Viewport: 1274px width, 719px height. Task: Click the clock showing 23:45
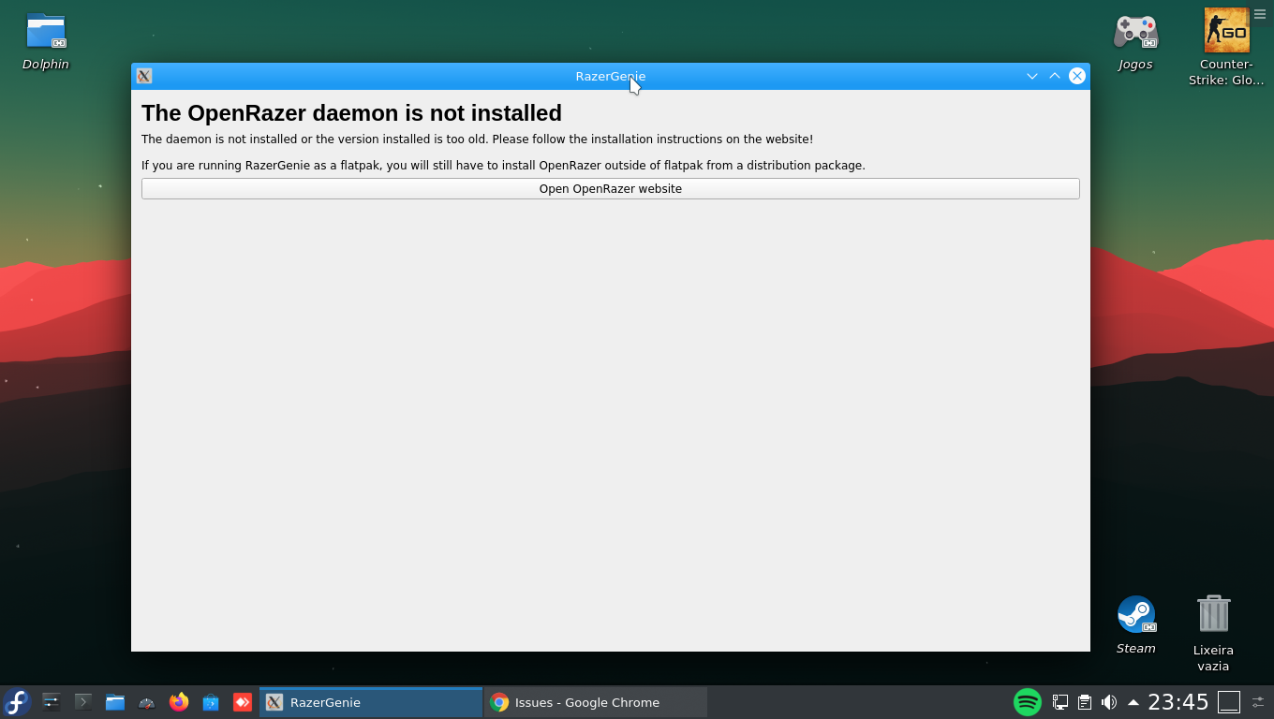point(1178,701)
